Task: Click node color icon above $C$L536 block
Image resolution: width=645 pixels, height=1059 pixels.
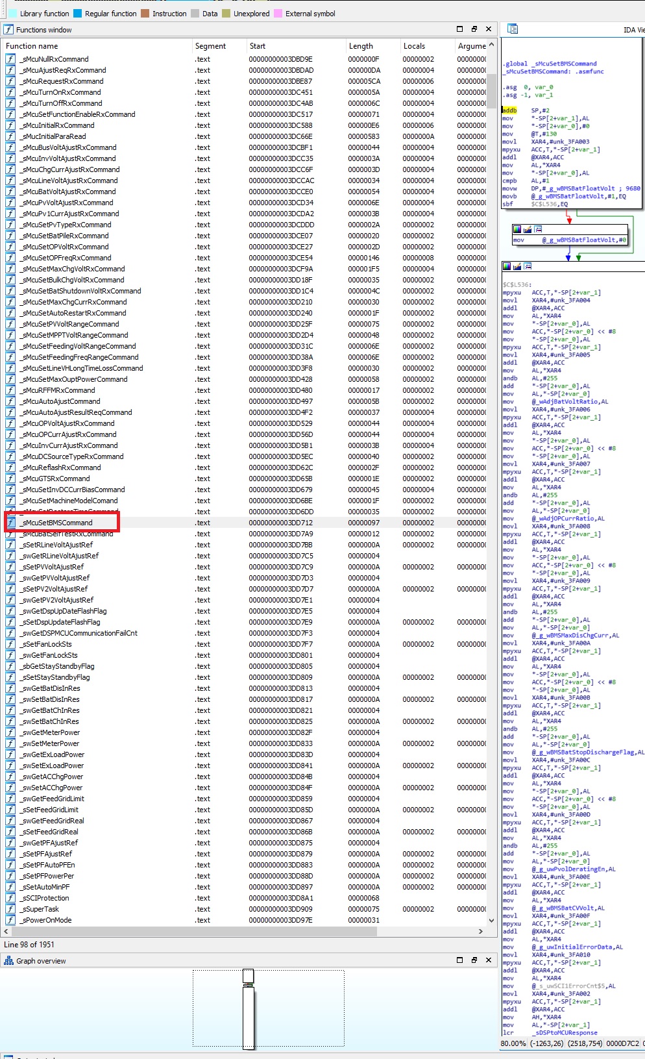Action: [507, 266]
